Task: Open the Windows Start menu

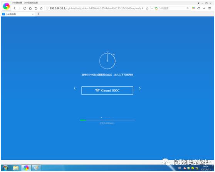Action: tap(5, 168)
